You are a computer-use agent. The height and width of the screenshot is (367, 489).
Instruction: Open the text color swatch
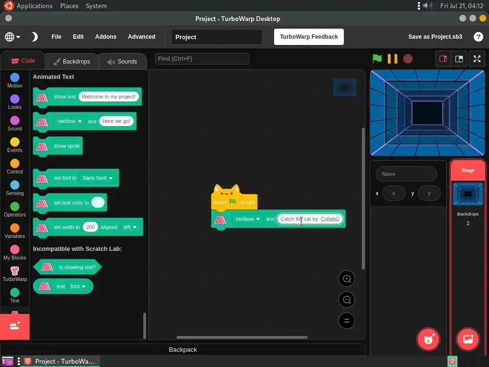(98, 203)
